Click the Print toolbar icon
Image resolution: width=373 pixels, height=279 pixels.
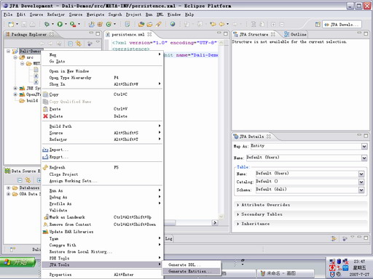point(32,24)
